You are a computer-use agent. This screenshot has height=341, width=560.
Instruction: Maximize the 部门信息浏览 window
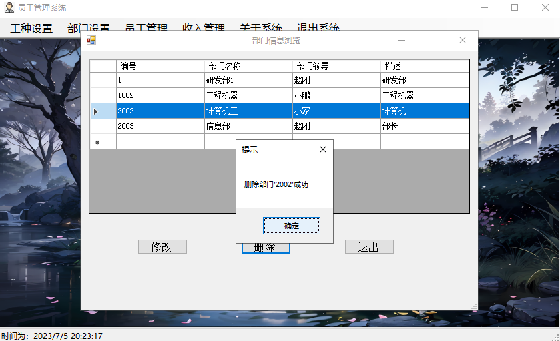point(432,40)
